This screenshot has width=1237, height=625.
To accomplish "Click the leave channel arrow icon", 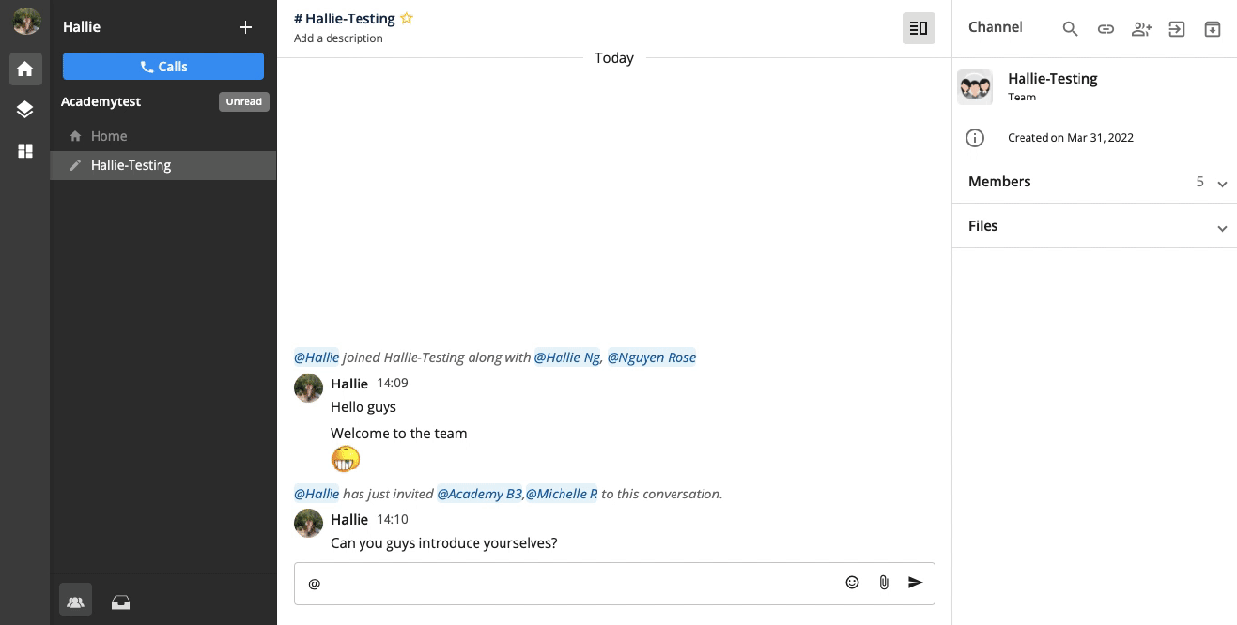I will pyautogui.click(x=1176, y=29).
